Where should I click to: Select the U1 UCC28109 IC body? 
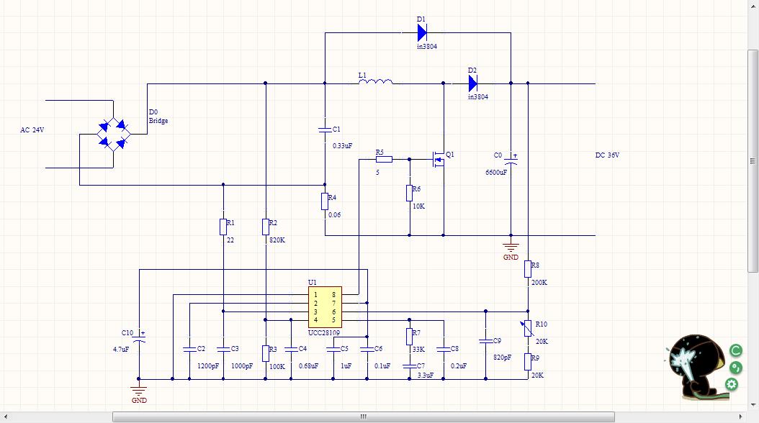click(325, 307)
